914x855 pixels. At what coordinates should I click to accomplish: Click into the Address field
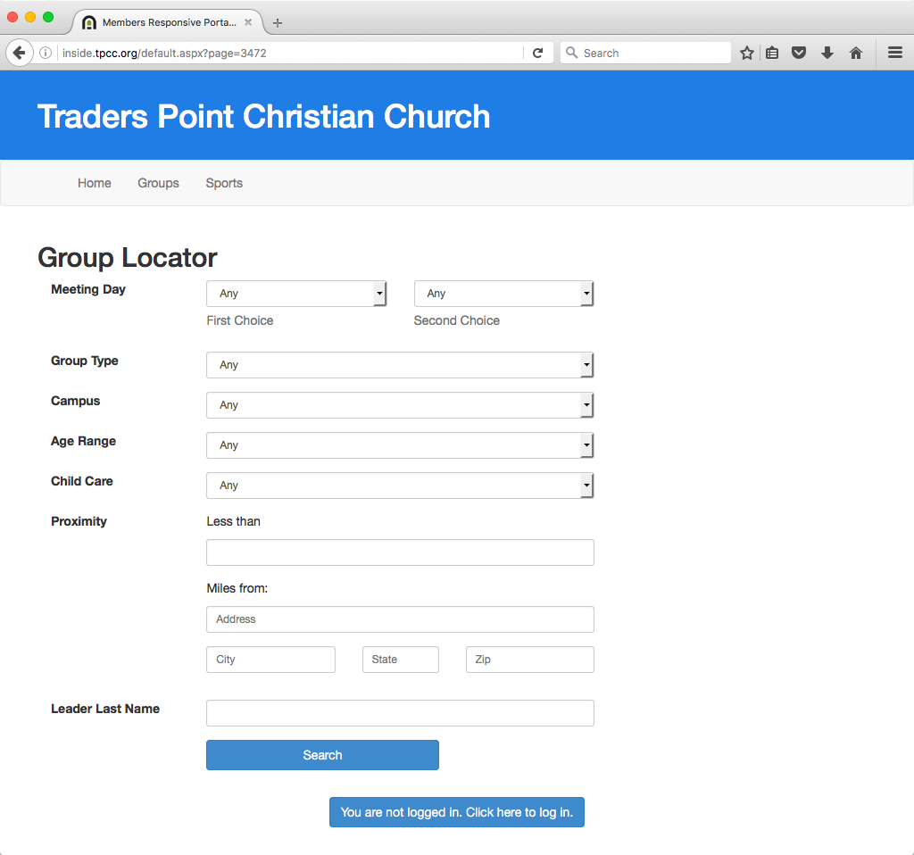[400, 619]
